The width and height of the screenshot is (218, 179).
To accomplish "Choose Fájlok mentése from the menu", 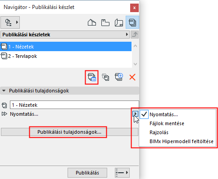I will [178, 123].
